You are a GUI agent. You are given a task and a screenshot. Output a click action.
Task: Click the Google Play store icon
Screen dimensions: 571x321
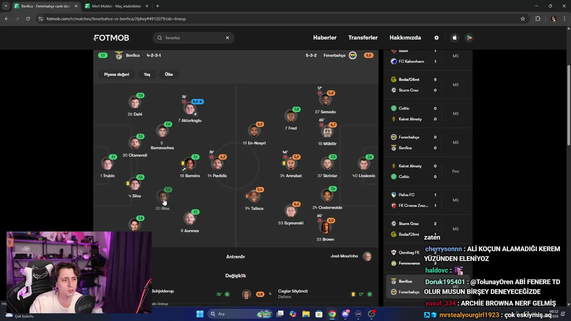click(469, 38)
